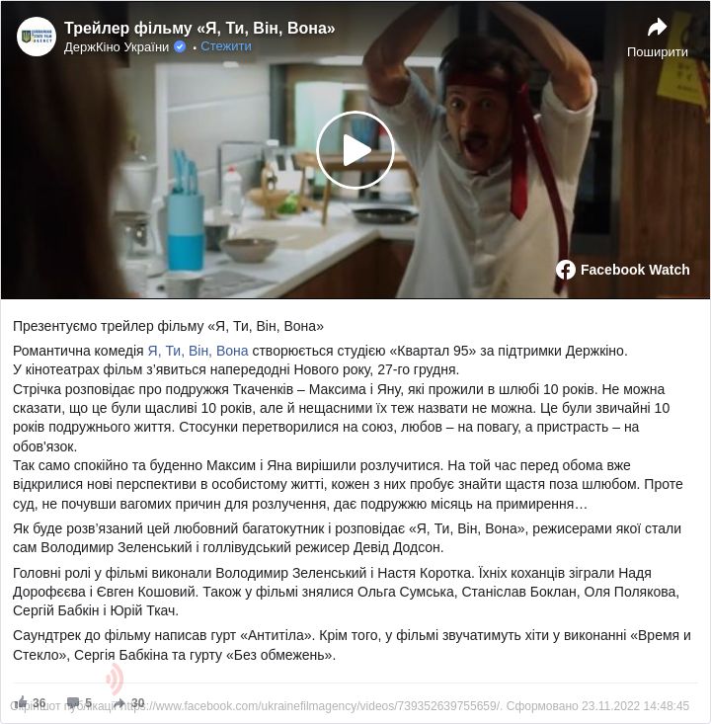Screen dimensions: 711x724
Task: Play the film trailer video
Action: (355, 150)
